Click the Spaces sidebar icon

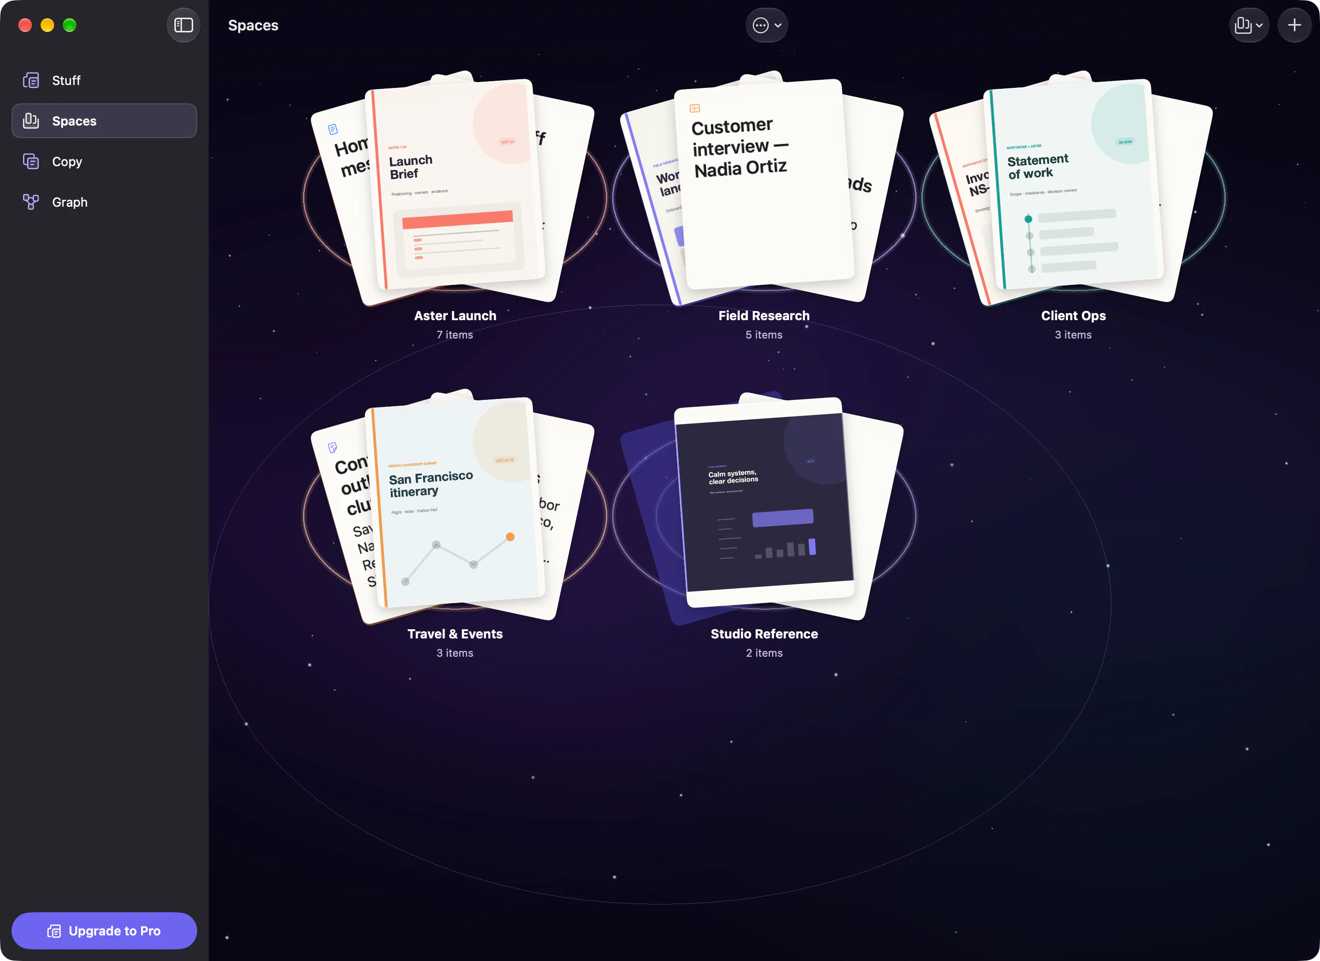[31, 121]
